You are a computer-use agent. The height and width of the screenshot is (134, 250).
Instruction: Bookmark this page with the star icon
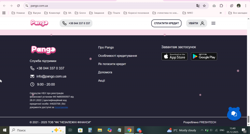point(204,6)
